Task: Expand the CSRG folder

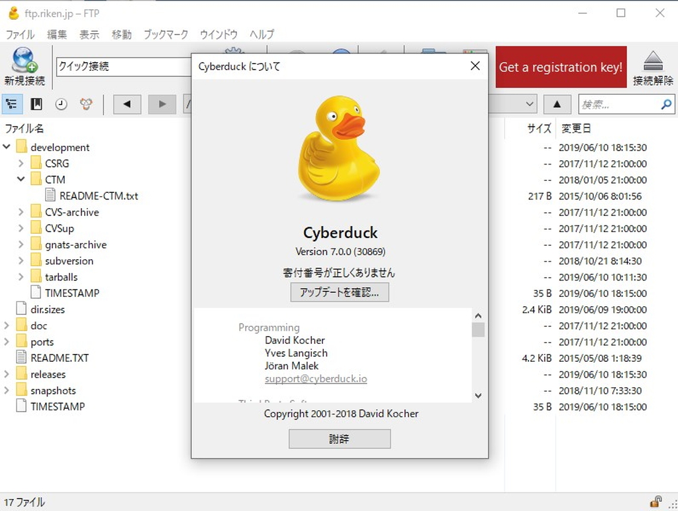Action: 21,163
